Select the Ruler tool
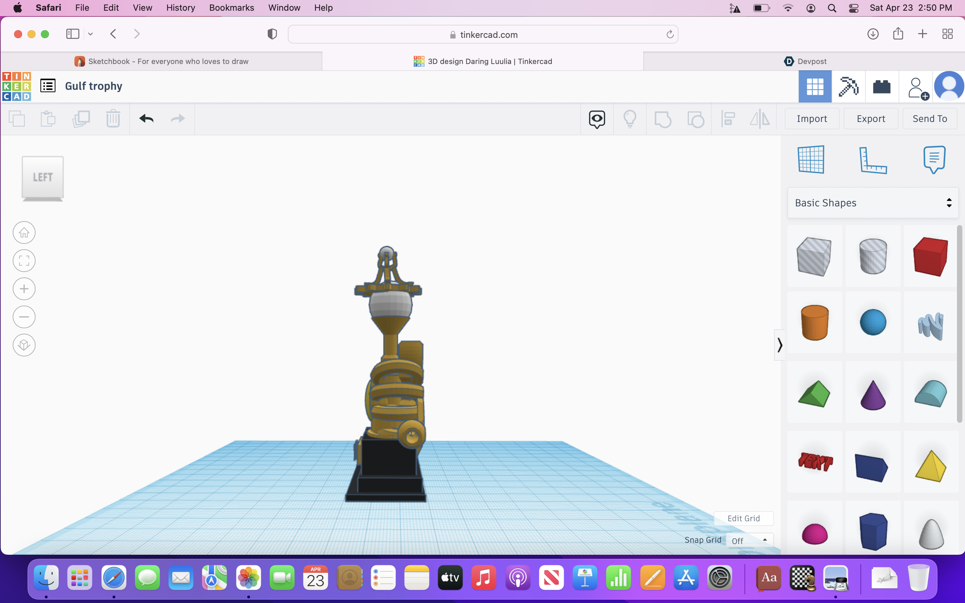 pyautogui.click(x=873, y=160)
